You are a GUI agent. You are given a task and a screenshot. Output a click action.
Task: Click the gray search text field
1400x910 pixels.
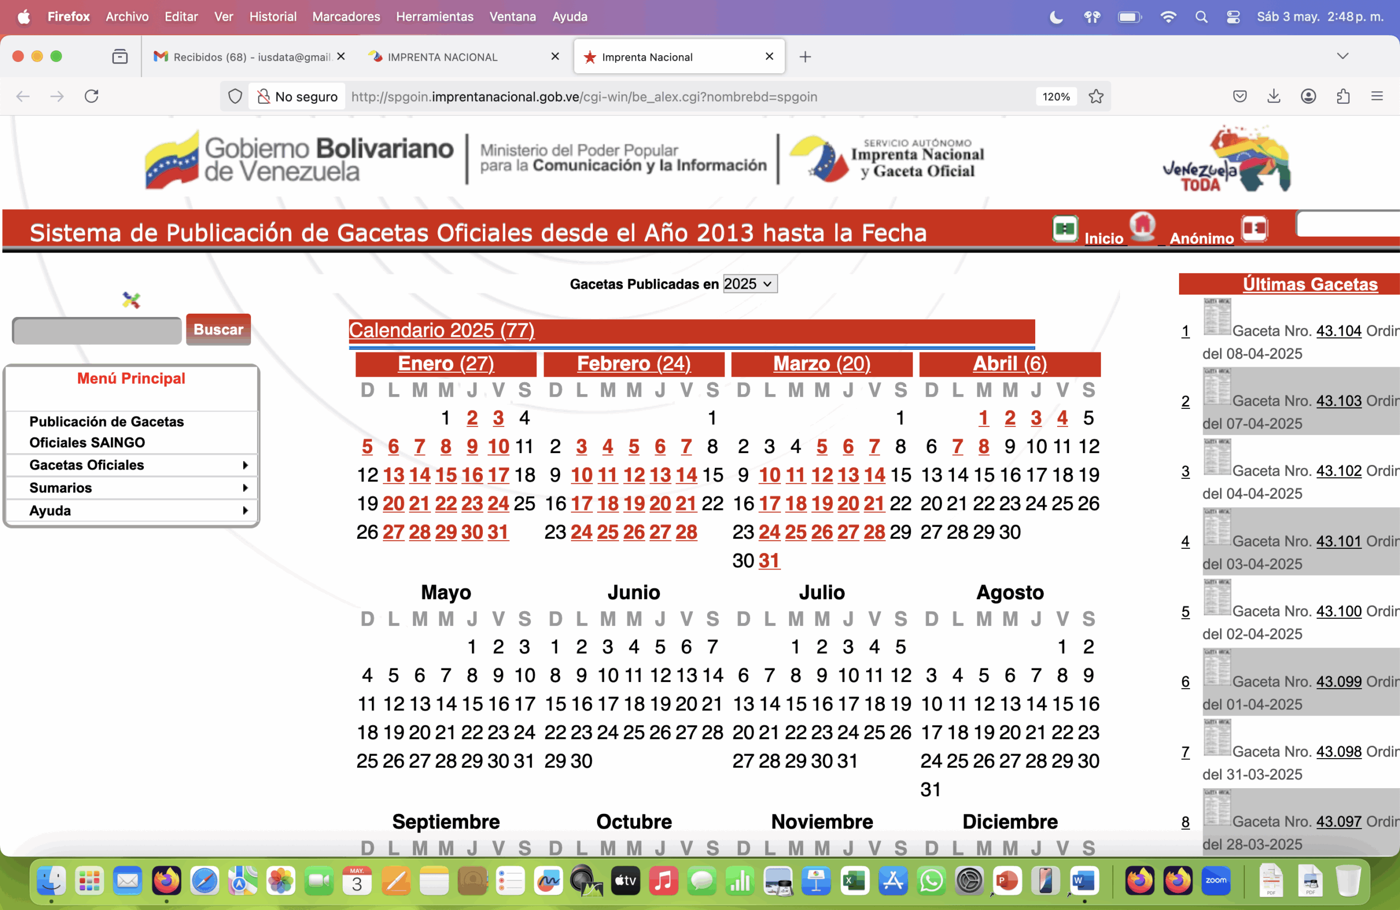point(97,331)
